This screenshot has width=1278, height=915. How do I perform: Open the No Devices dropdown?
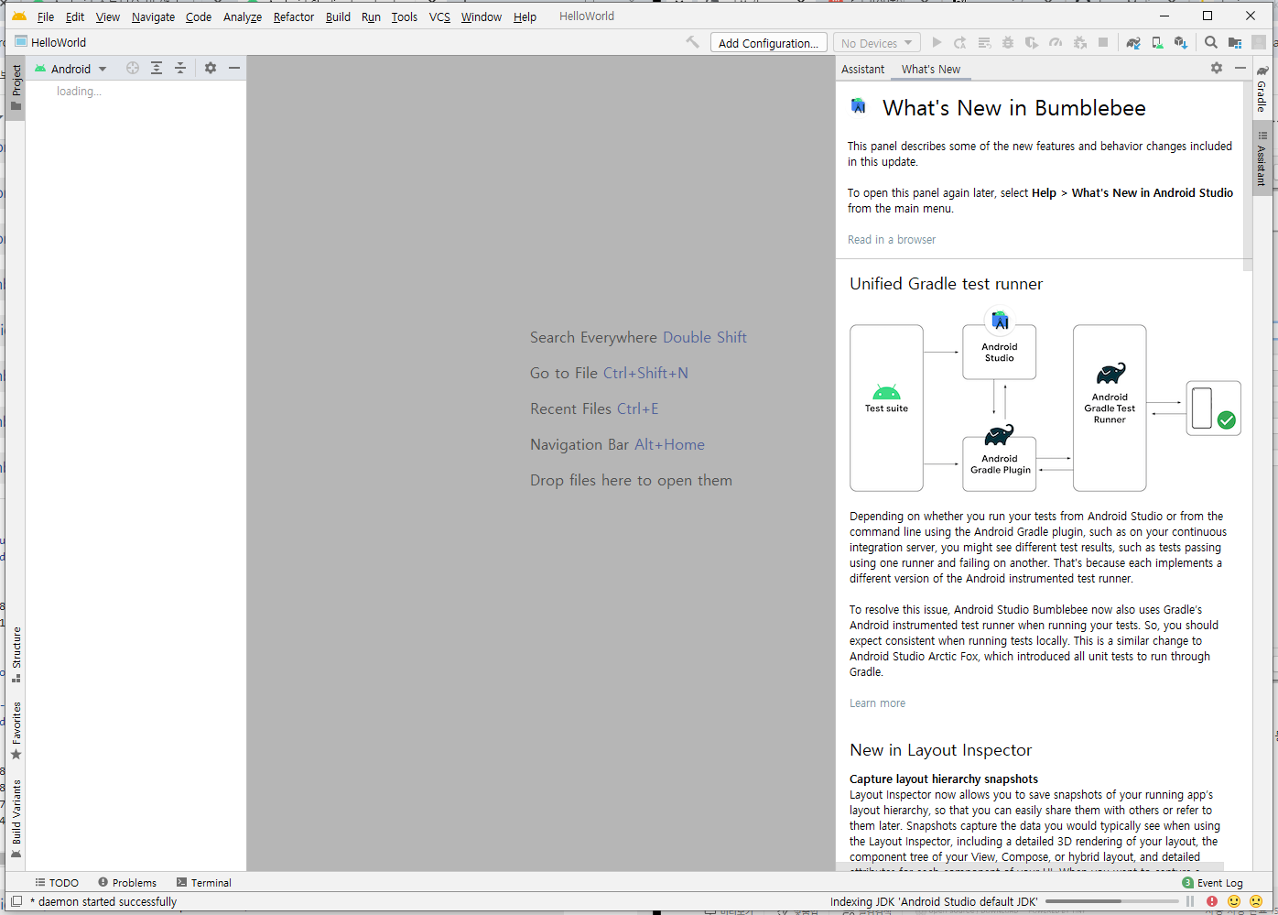point(876,43)
